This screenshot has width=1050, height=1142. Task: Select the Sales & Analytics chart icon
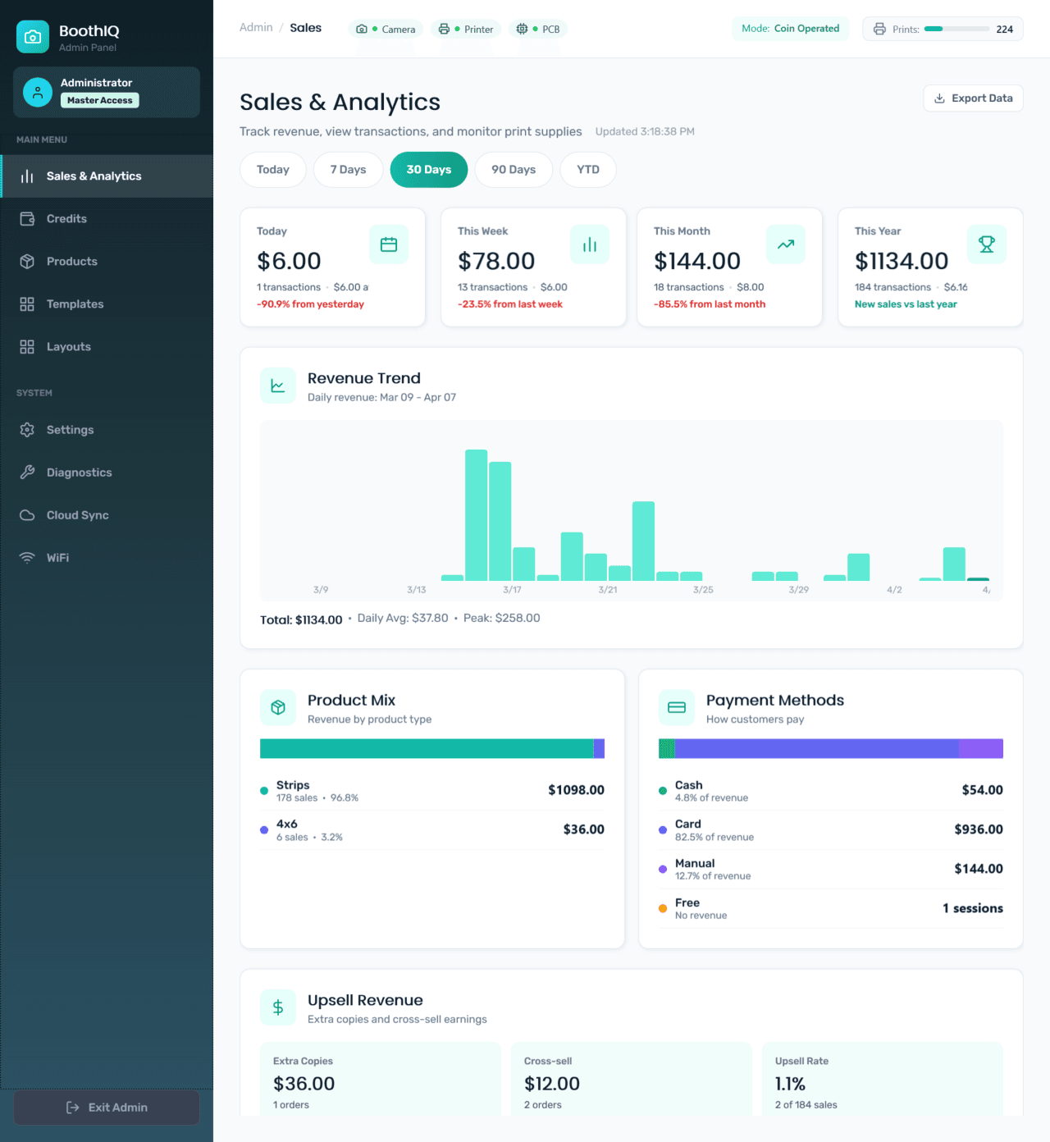point(27,176)
